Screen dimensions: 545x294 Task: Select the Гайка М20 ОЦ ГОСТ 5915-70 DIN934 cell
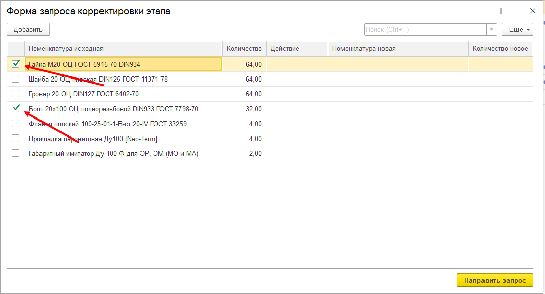click(x=123, y=64)
